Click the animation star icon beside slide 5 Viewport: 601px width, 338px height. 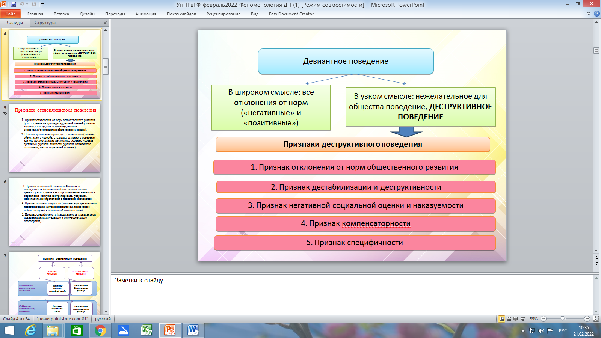coord(5,113)
